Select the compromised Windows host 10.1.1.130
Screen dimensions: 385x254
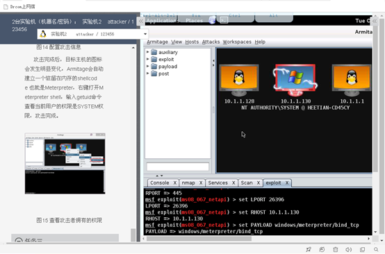tap(295, 81)
